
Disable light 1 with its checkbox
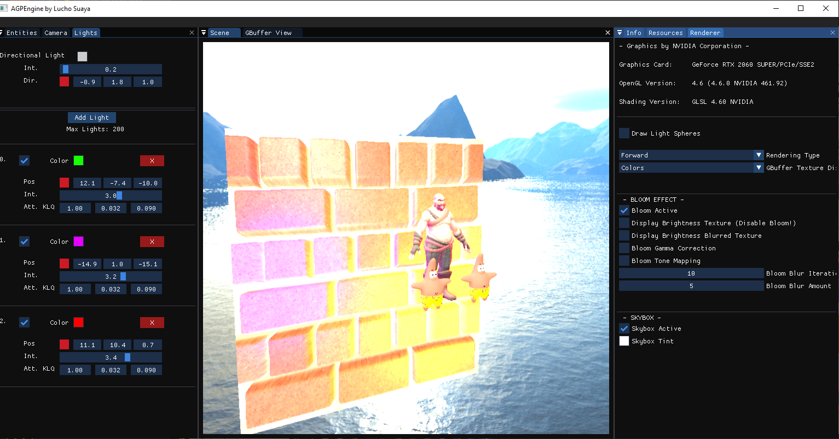(x=24, y=242)
